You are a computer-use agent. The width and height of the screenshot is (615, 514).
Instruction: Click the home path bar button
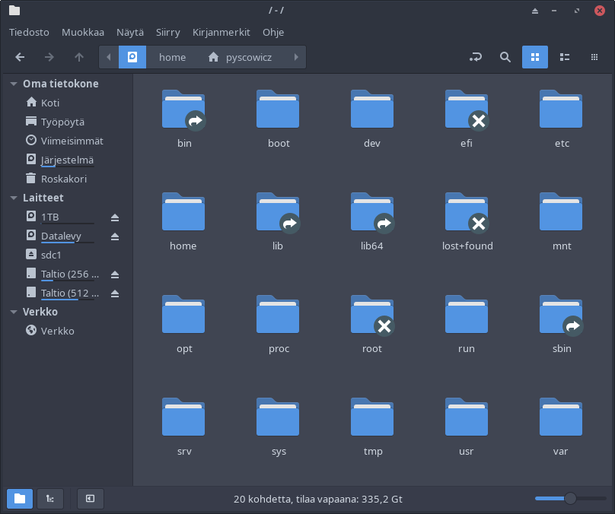coord(172,57)
